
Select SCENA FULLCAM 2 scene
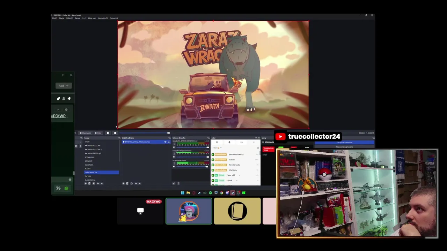click(94, 150)
